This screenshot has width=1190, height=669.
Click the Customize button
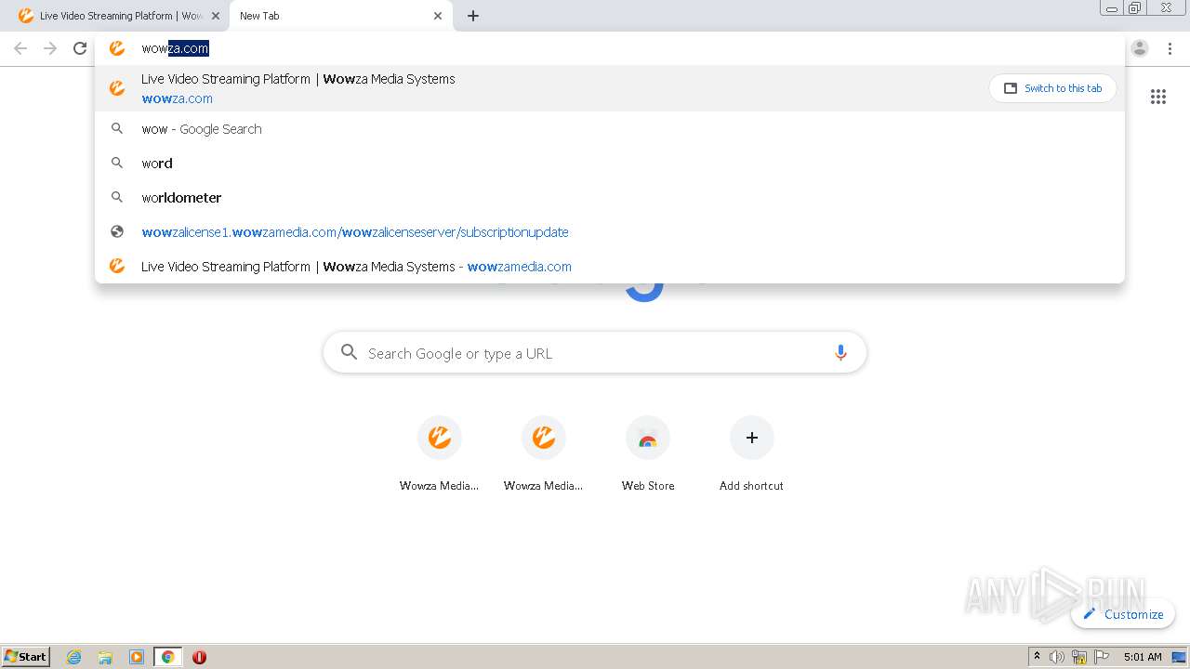tap(1123, 614)
